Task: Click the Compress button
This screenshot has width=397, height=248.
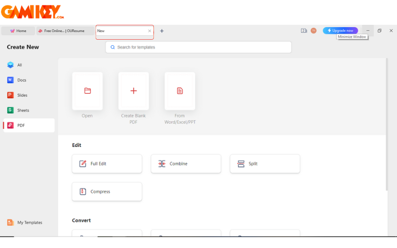Action: (x=107, y=191)
